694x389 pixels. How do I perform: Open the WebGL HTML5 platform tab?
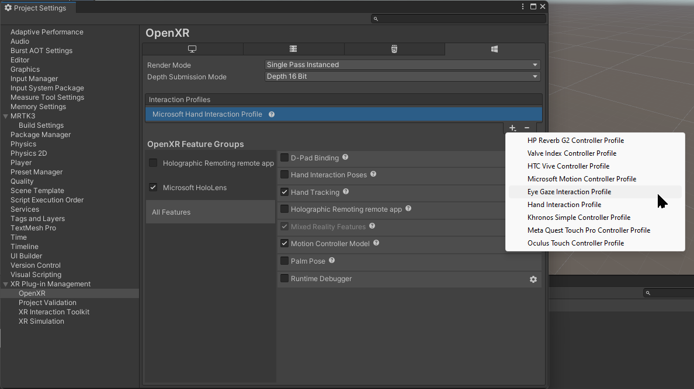point(394,50)
